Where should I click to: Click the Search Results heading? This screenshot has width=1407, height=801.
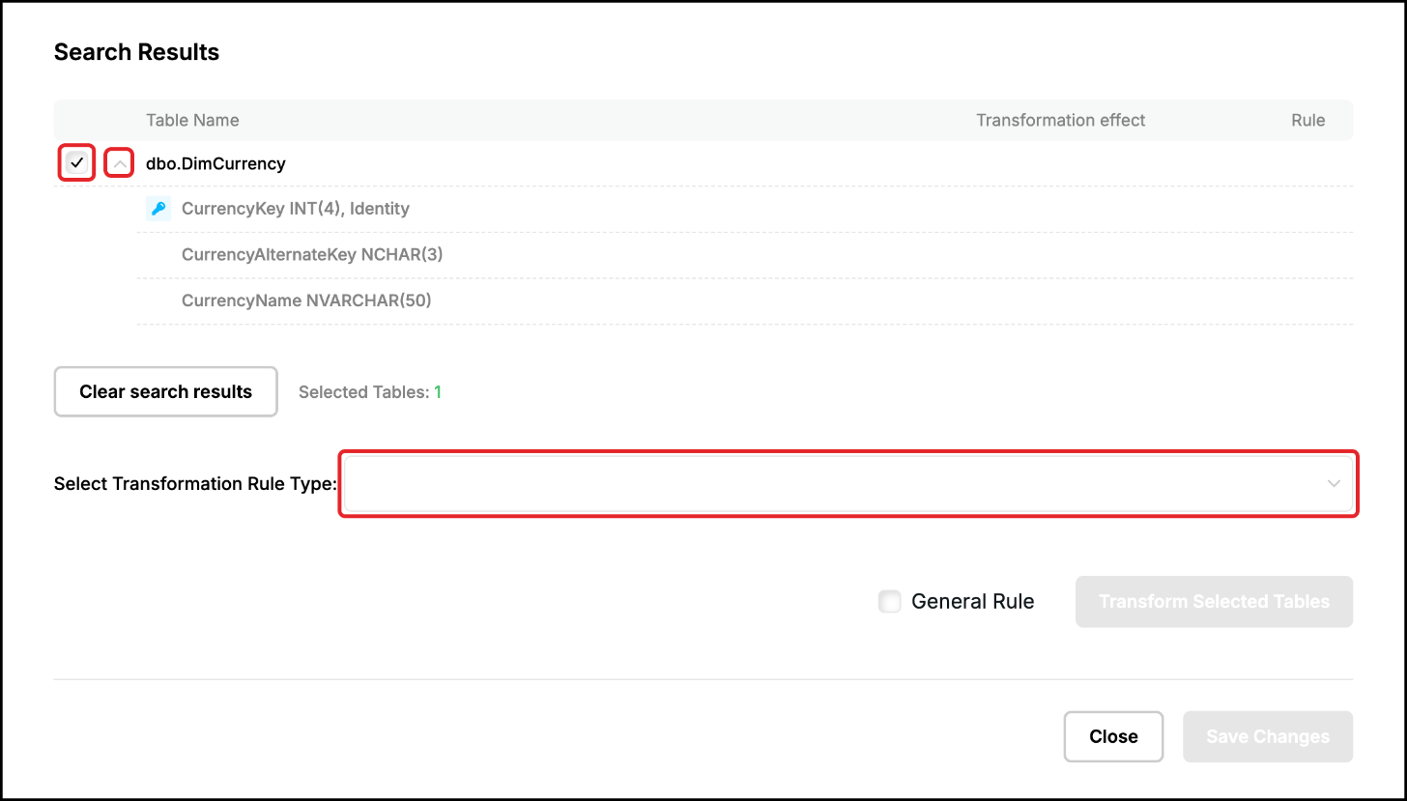(x=136, y=52)
